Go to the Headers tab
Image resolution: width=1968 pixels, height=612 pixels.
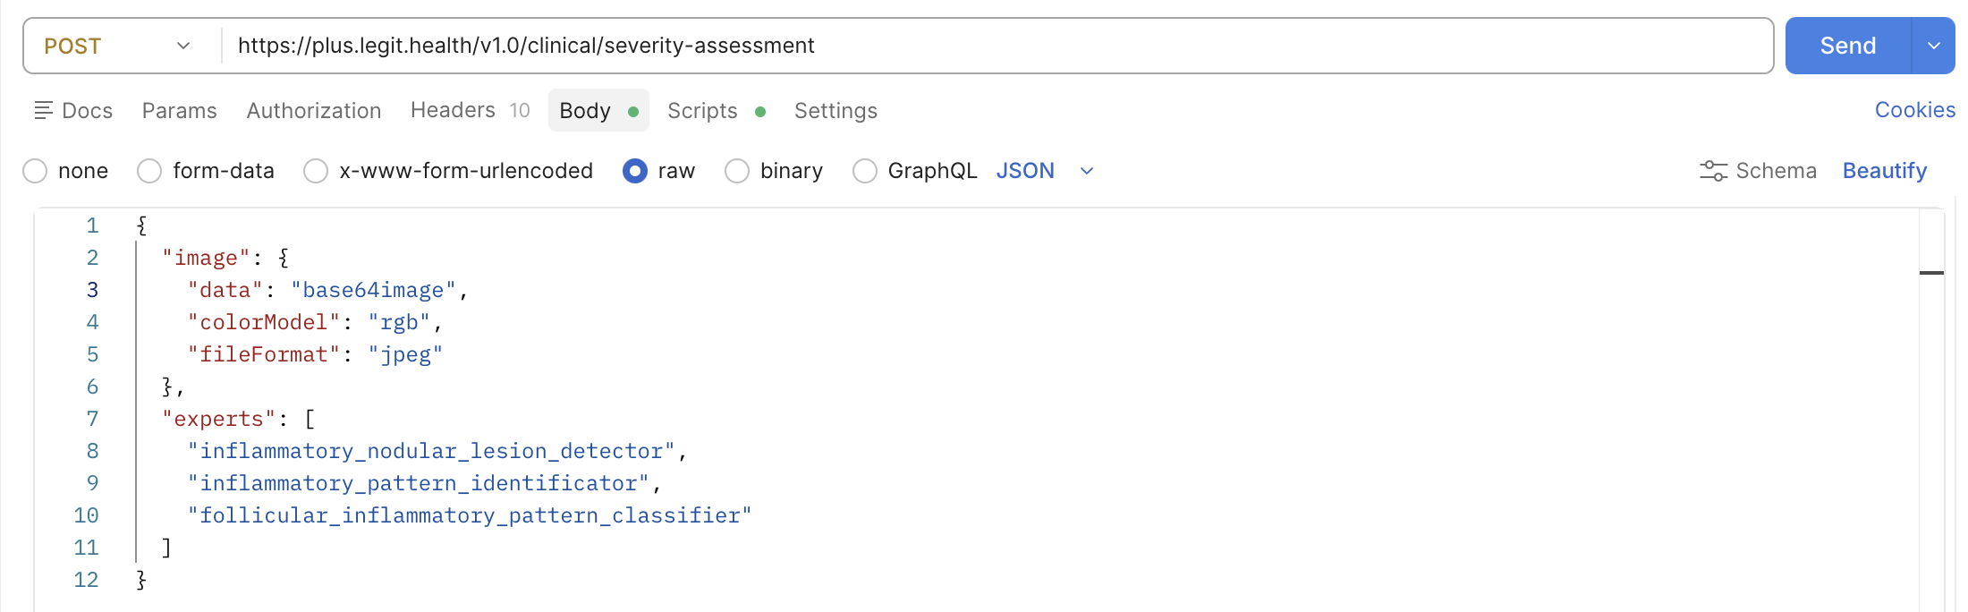tap(453, 110)
